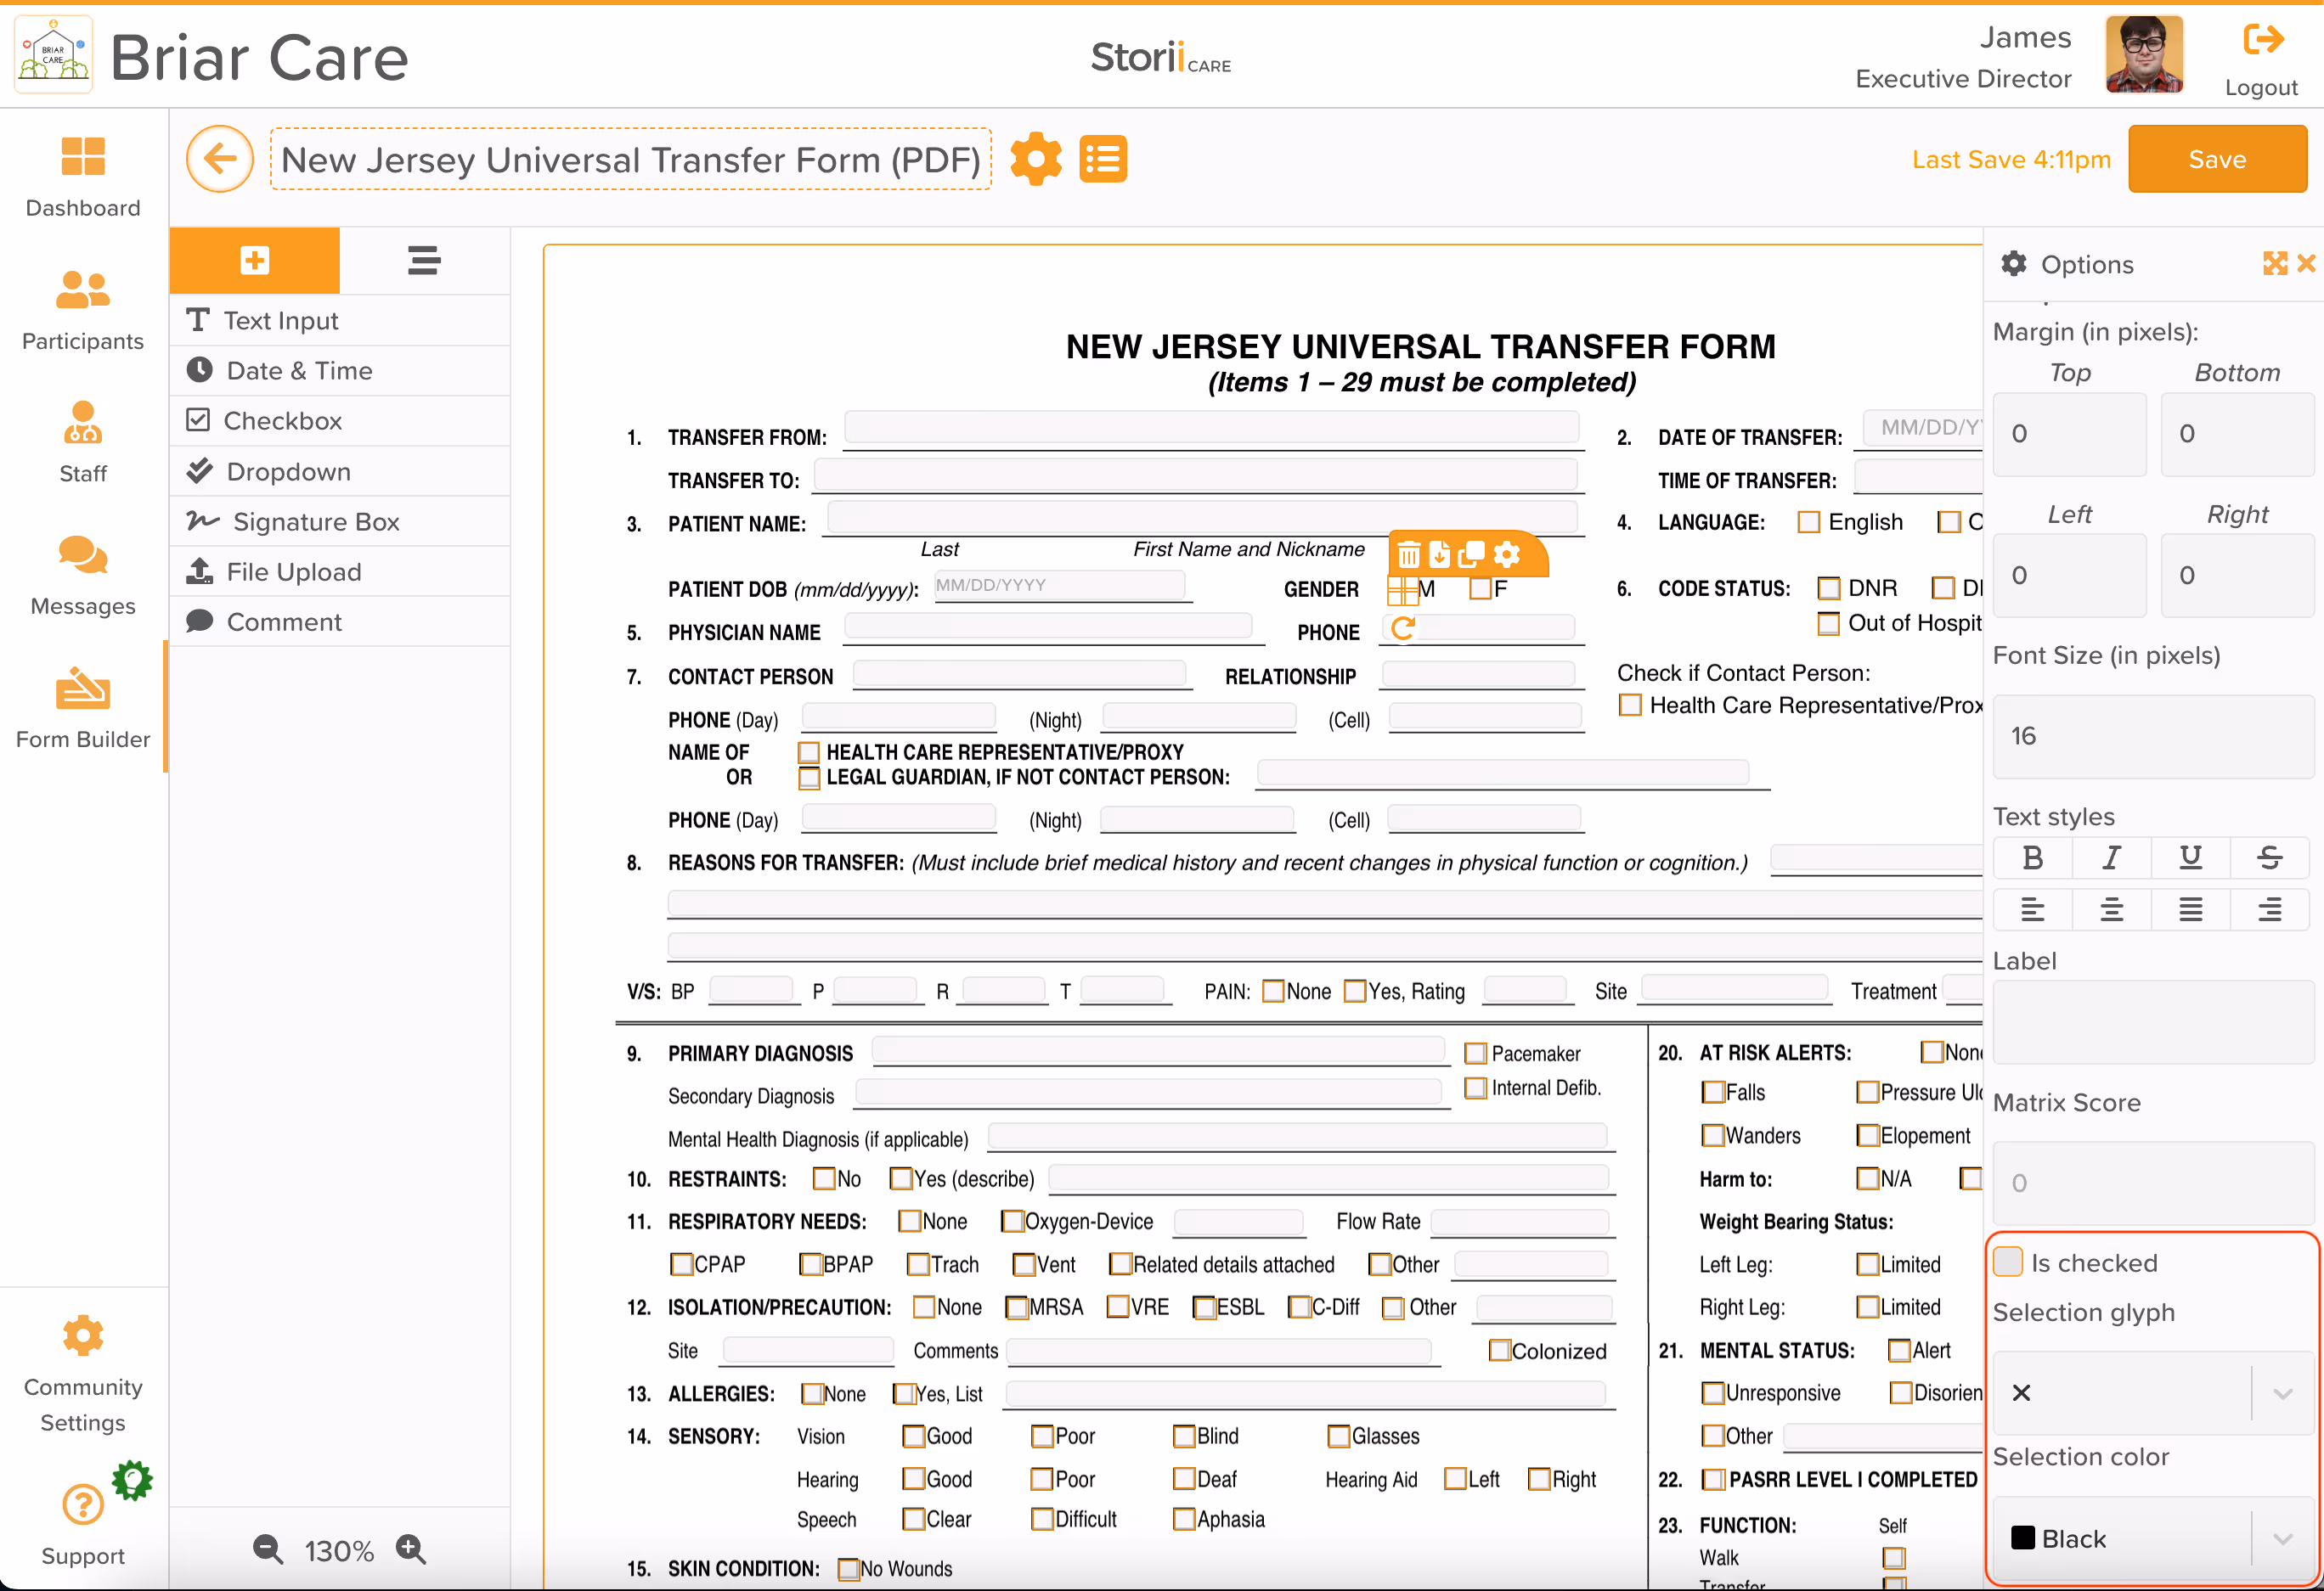Click the Matrix Score input
This screenshot has height=1591, width=2324.
coord(2153,1183)
